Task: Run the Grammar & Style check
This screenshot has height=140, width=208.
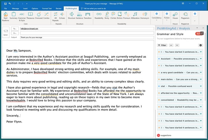Action: point(22,17)
